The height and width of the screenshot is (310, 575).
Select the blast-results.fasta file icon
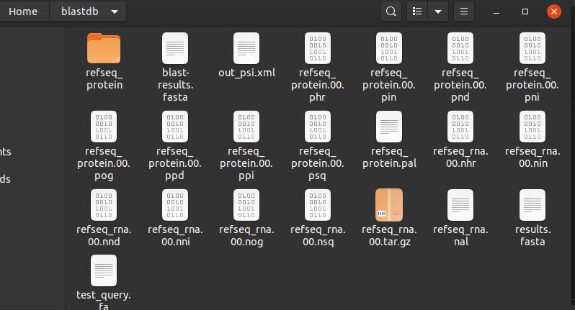click(x=175, y=48)
